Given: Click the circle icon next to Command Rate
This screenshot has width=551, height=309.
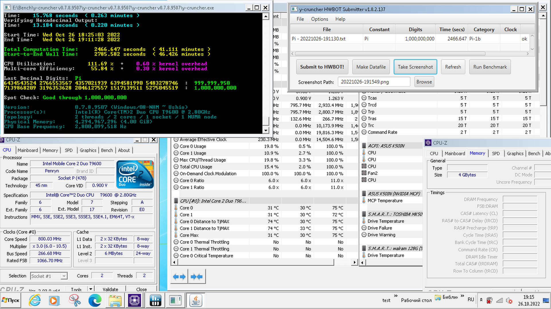Looking at the screenshot, I should pyautogui.click(x=364, y=132).
